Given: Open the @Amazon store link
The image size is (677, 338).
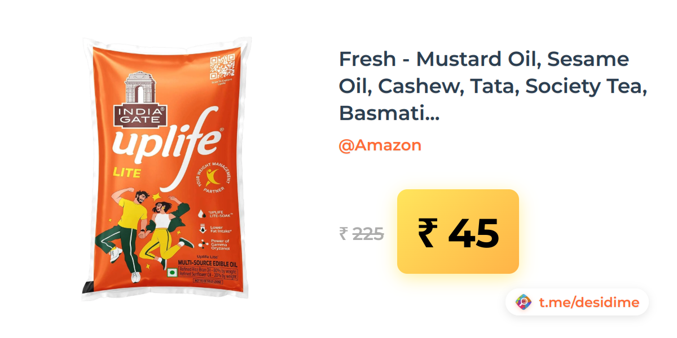Looking at the screenshot, I should tap(380, 145).
